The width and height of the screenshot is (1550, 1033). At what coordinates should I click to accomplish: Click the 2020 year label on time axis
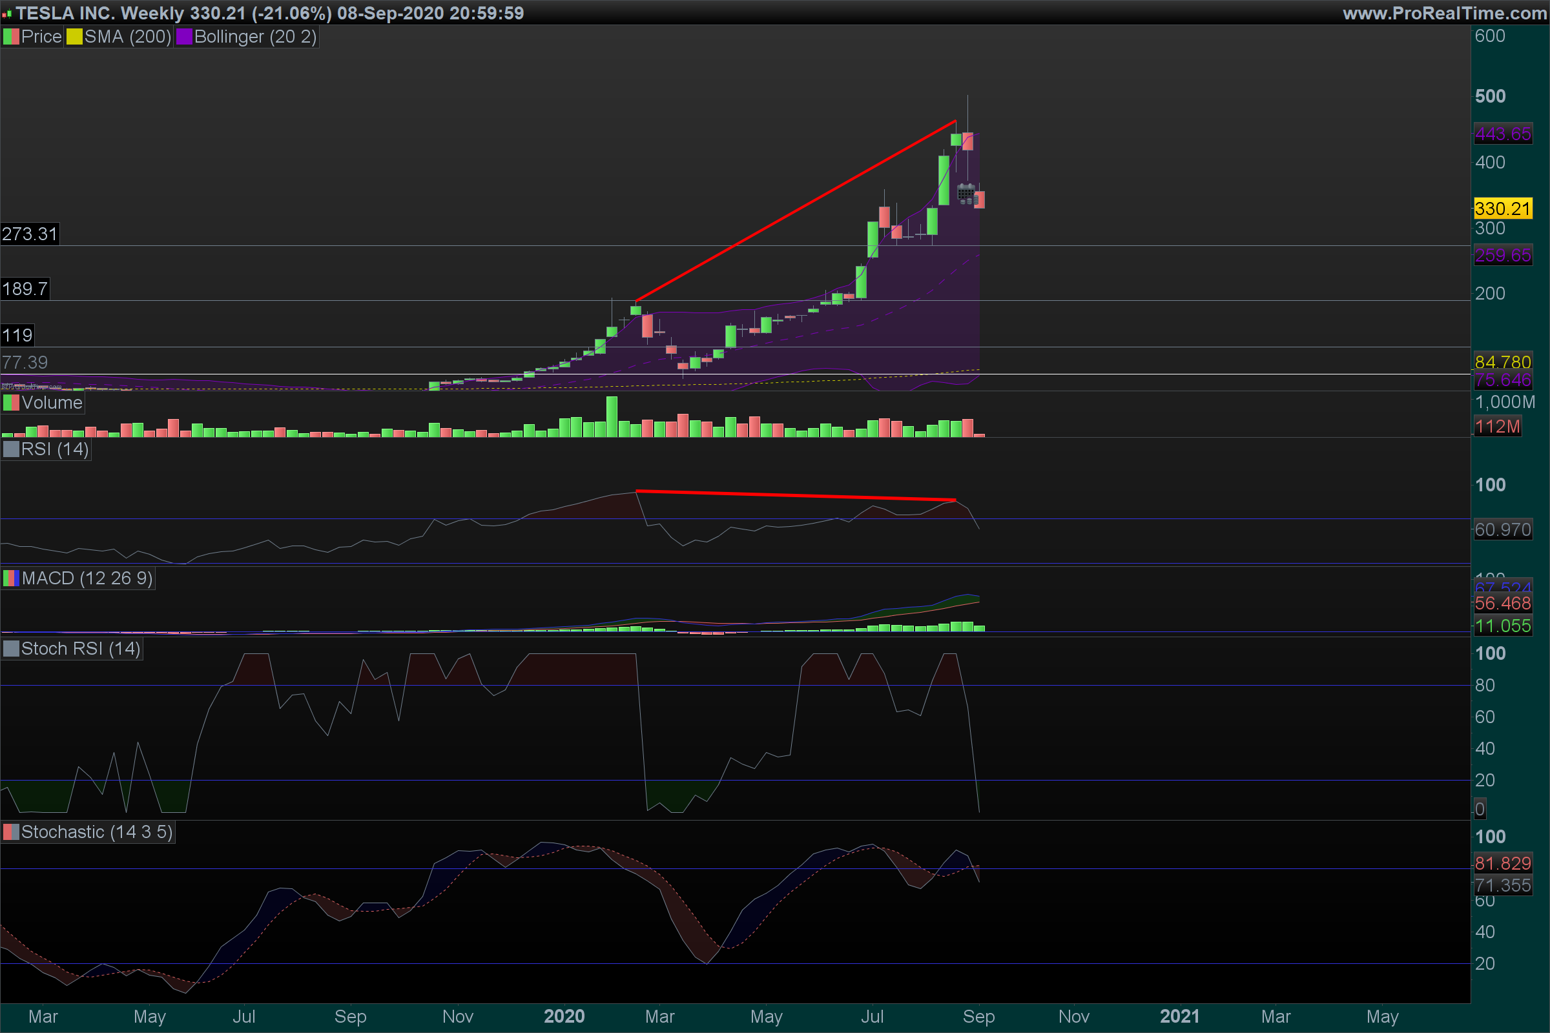564,1016
